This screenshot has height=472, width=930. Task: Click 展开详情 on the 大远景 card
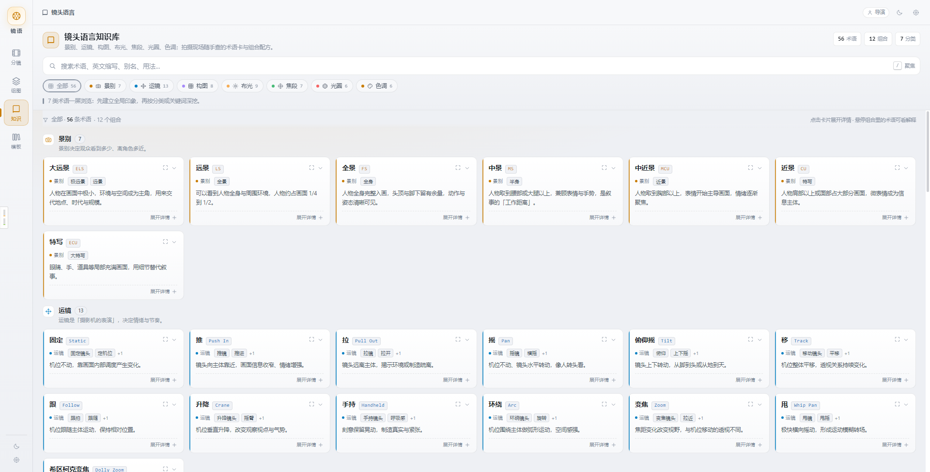click(x=163, y=218)
